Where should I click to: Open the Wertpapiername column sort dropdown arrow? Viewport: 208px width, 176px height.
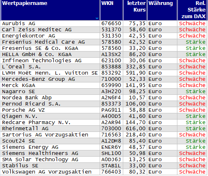(x=97, y=19)
